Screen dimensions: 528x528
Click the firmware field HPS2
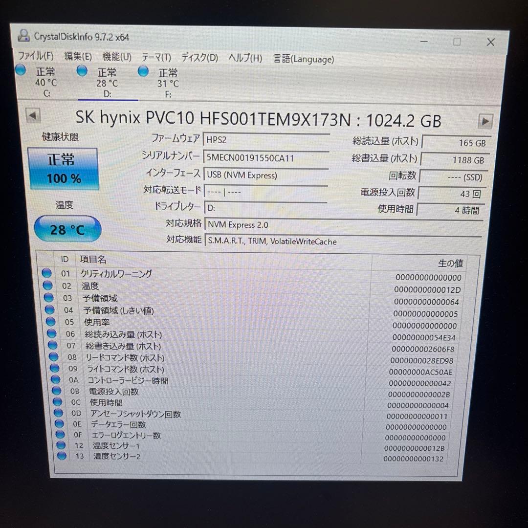pyautogui.click(x=266, y=140)
